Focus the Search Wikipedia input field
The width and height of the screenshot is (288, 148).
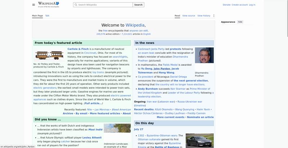[x=103, y=5]
